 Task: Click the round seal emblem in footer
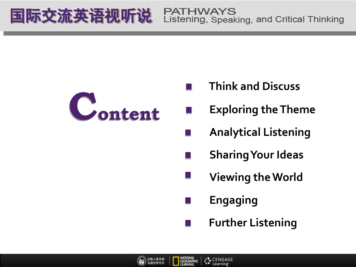[x=142, y=261]
